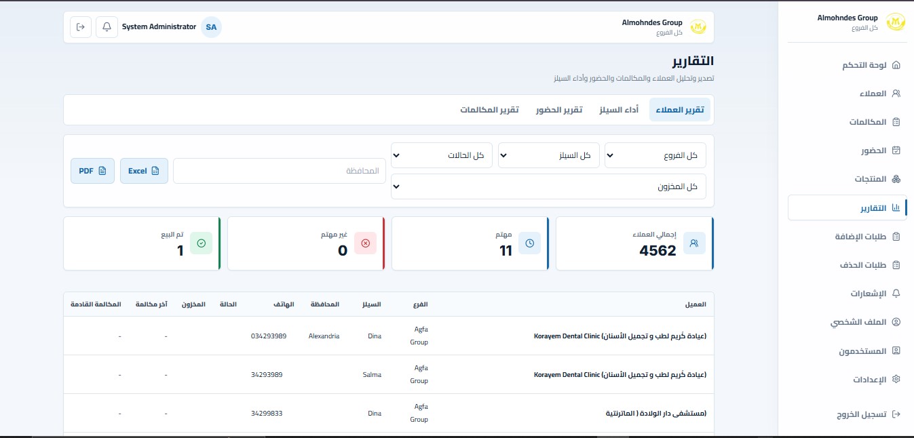
Task: Click gear icon beside الإعدادات
Action: click(896, 379)
